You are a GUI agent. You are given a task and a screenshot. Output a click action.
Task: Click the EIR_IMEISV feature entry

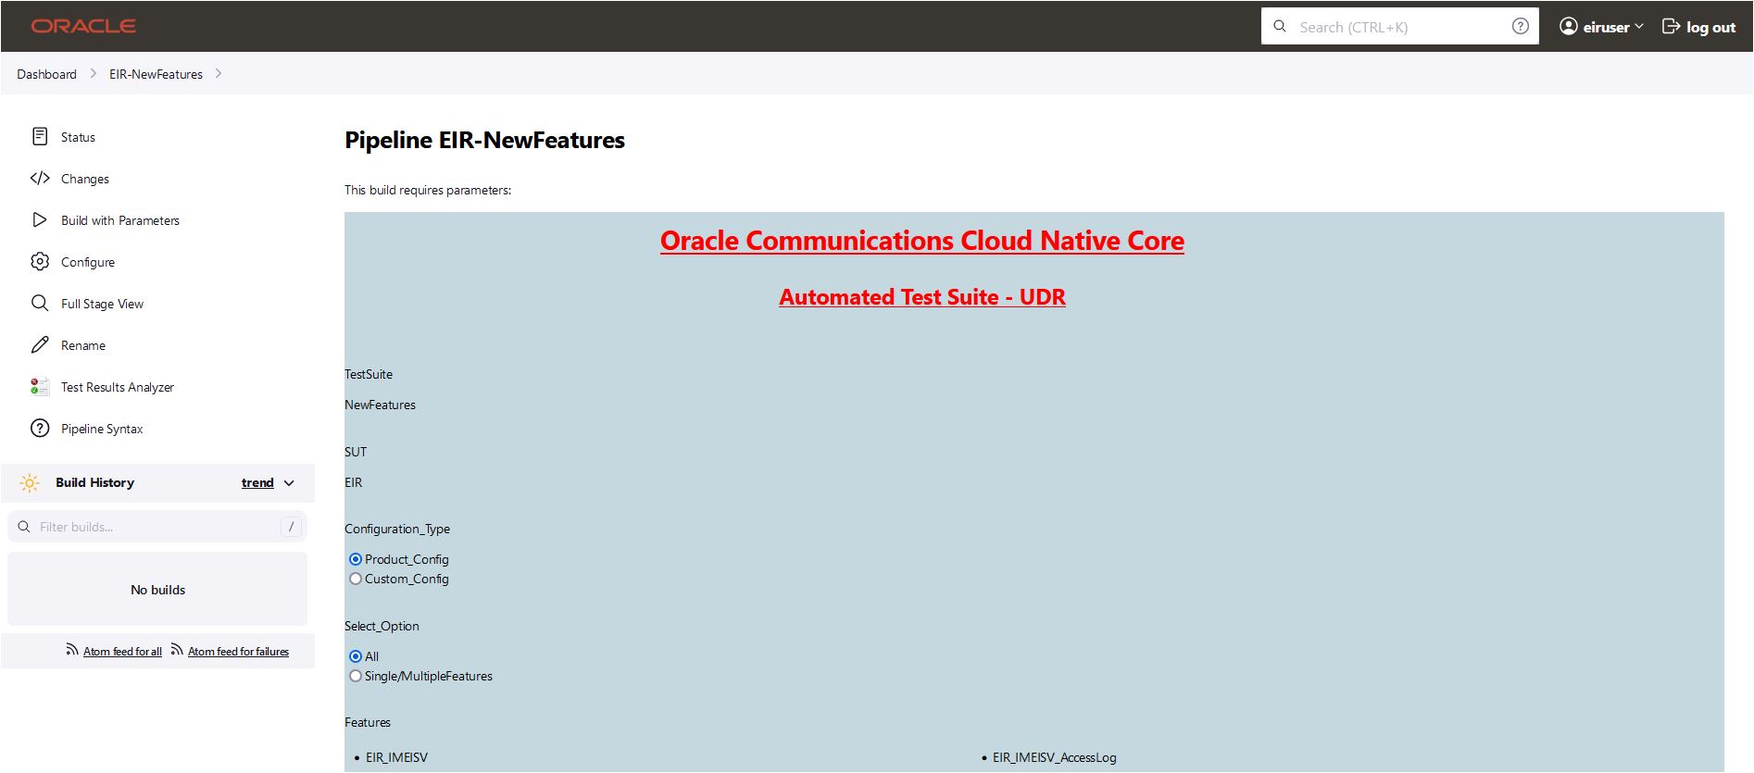(x=396, y=757)
